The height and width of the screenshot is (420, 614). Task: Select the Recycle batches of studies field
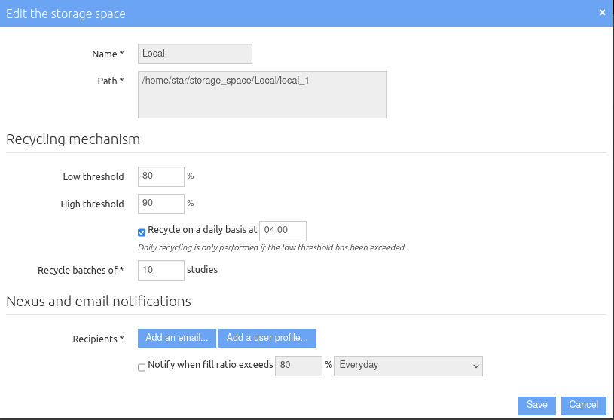[161, 271]
